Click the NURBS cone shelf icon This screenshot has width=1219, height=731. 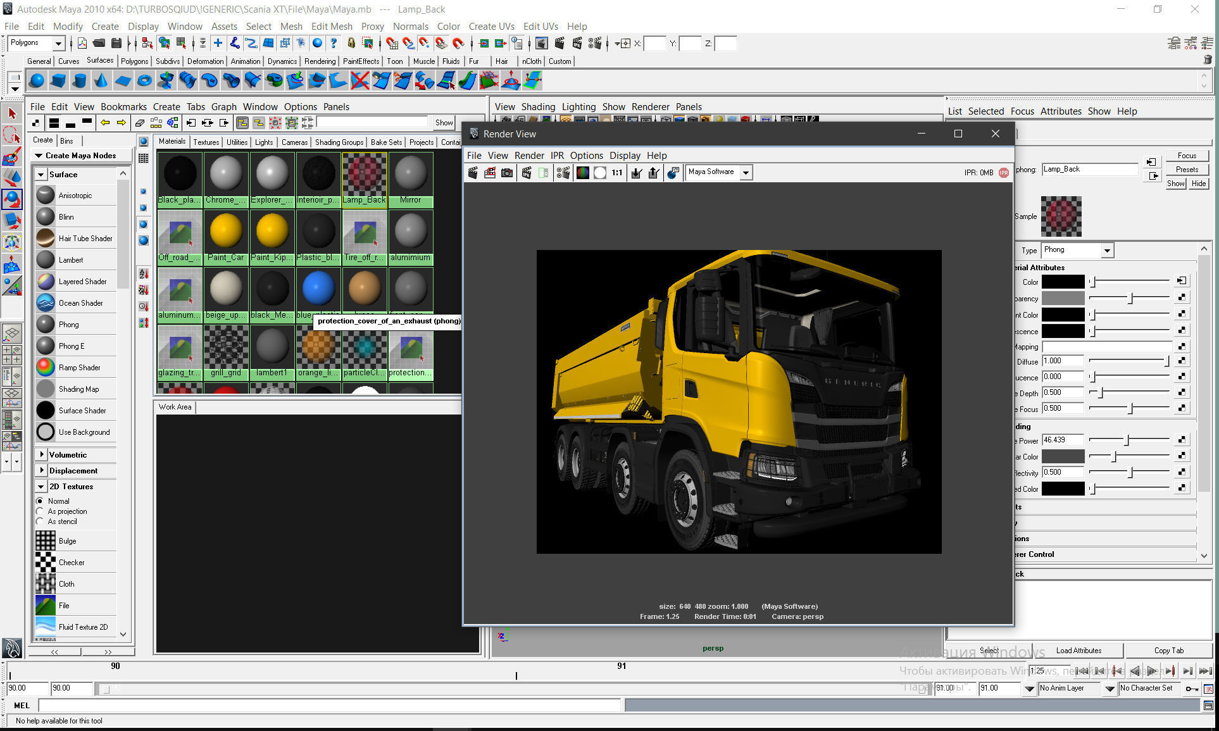tap(101, 80)
